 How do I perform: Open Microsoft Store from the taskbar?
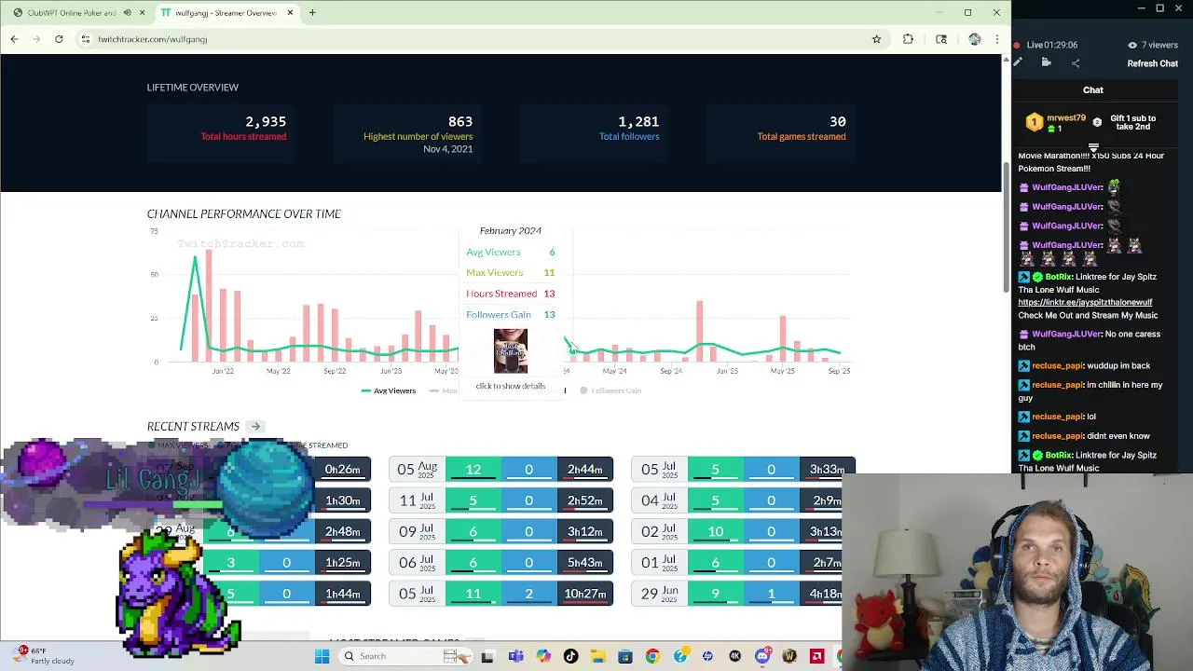point(625,656)
